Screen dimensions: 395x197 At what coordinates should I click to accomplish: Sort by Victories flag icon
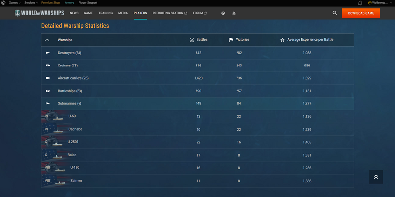pos(231,40)
